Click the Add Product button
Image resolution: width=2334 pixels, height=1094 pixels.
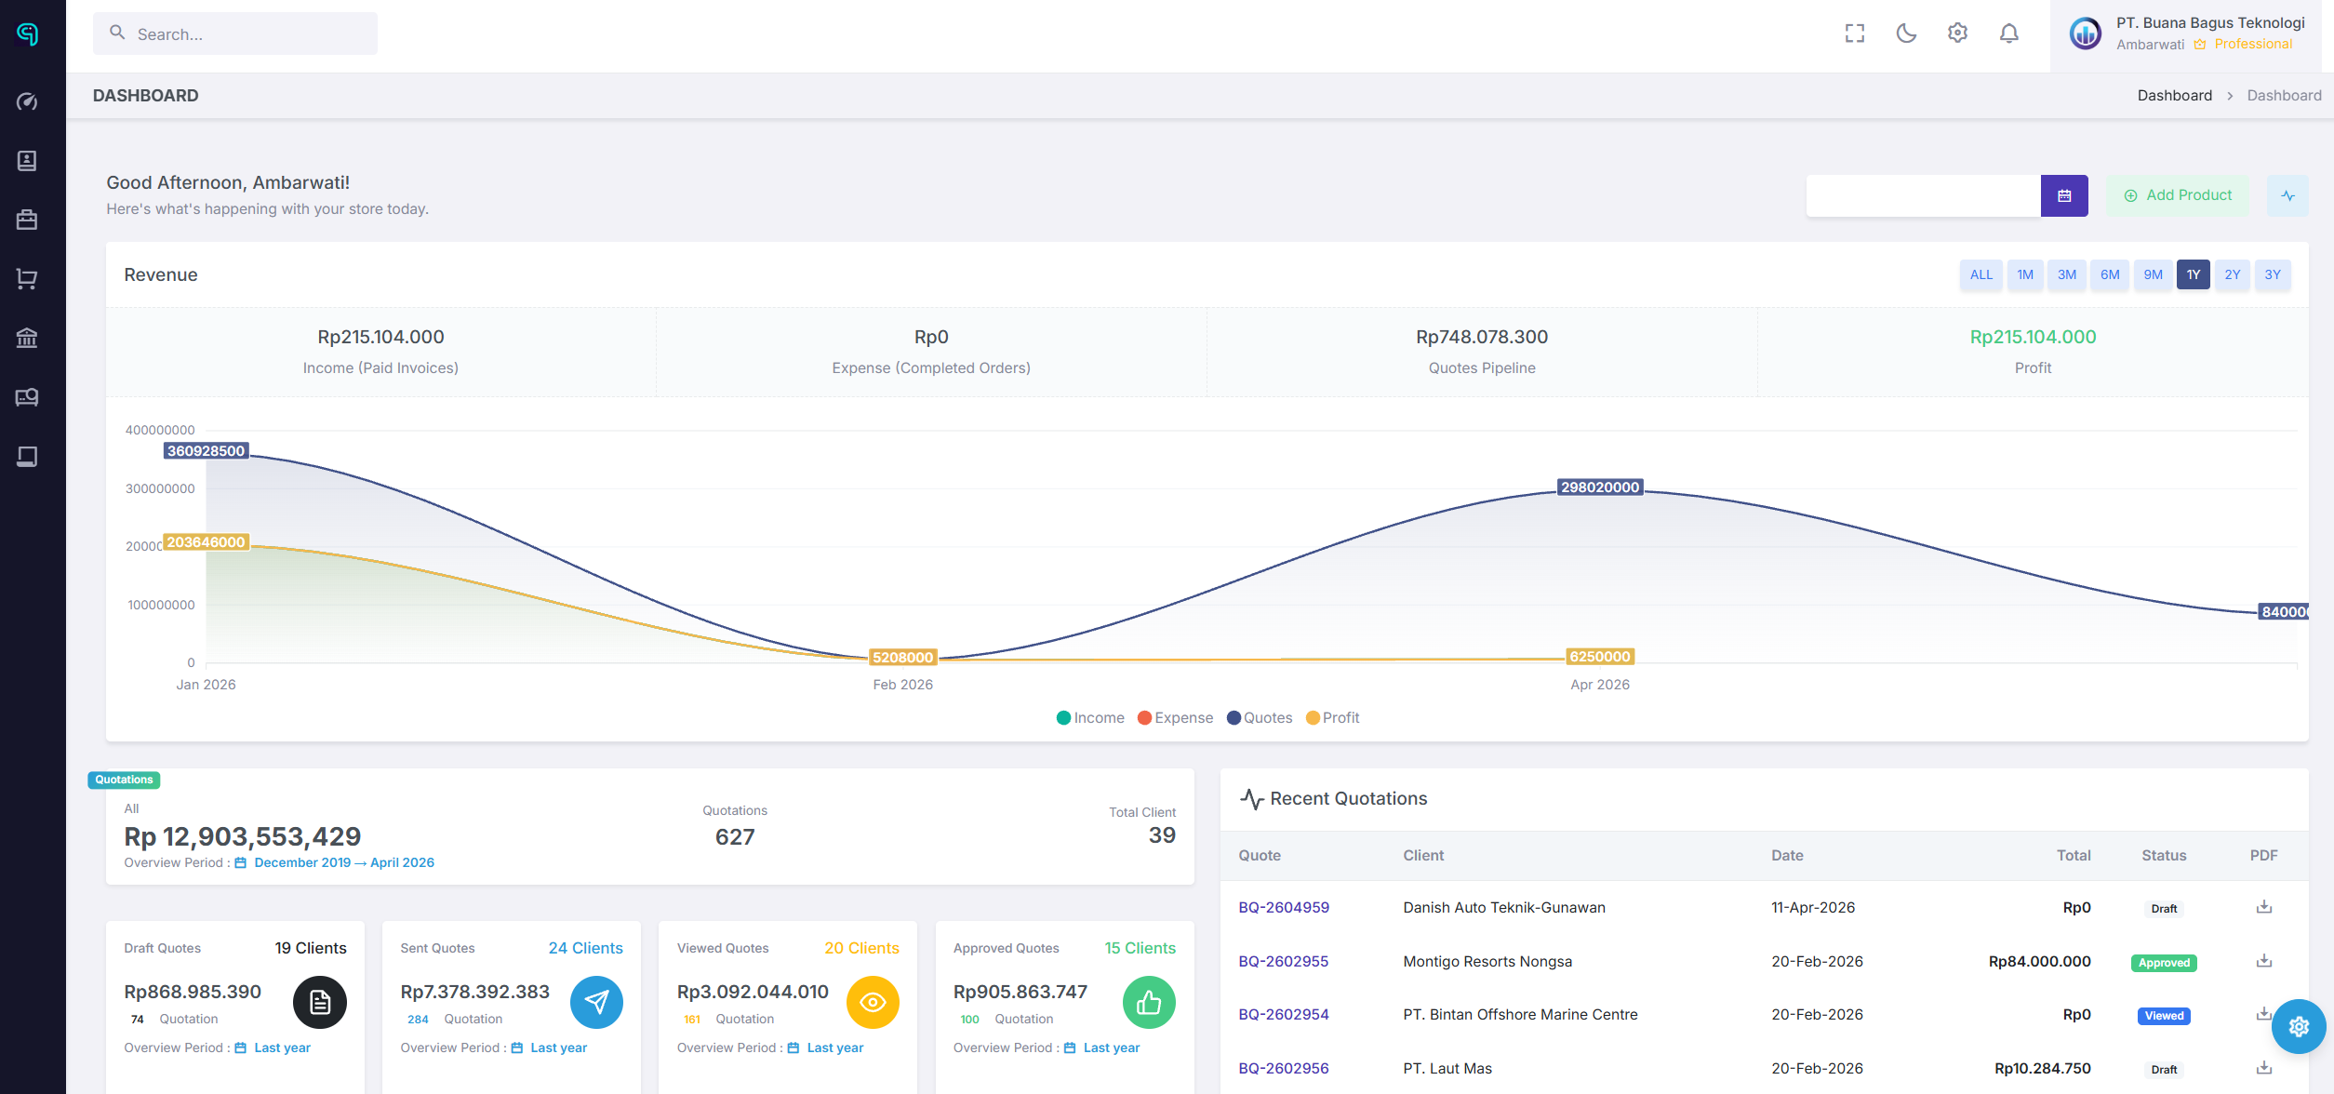click(x=2178, y=195)
